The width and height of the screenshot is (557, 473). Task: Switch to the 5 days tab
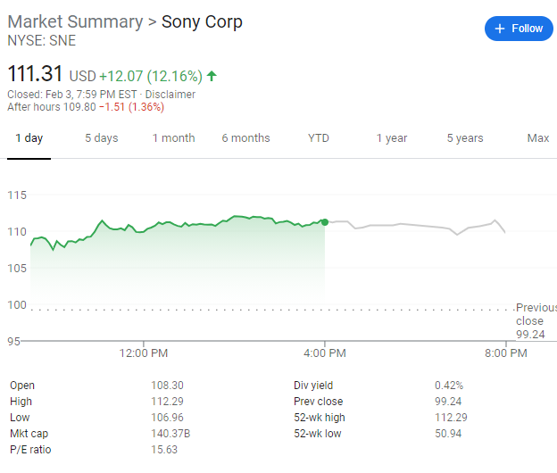click(x=102, y=138)
